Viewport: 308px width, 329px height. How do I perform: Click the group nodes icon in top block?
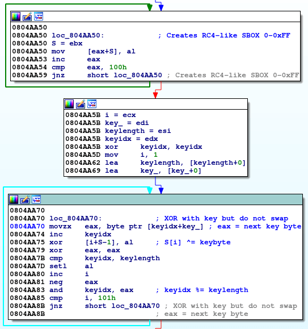click(x=39, y=16)
